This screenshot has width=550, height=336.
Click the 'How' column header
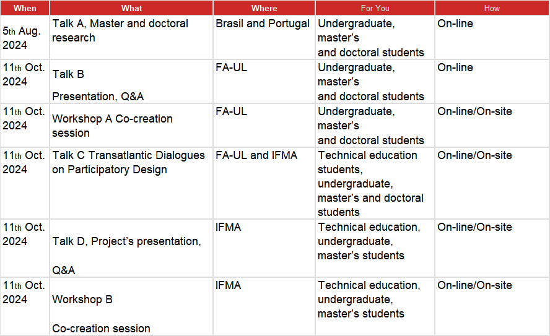(492, 8)
